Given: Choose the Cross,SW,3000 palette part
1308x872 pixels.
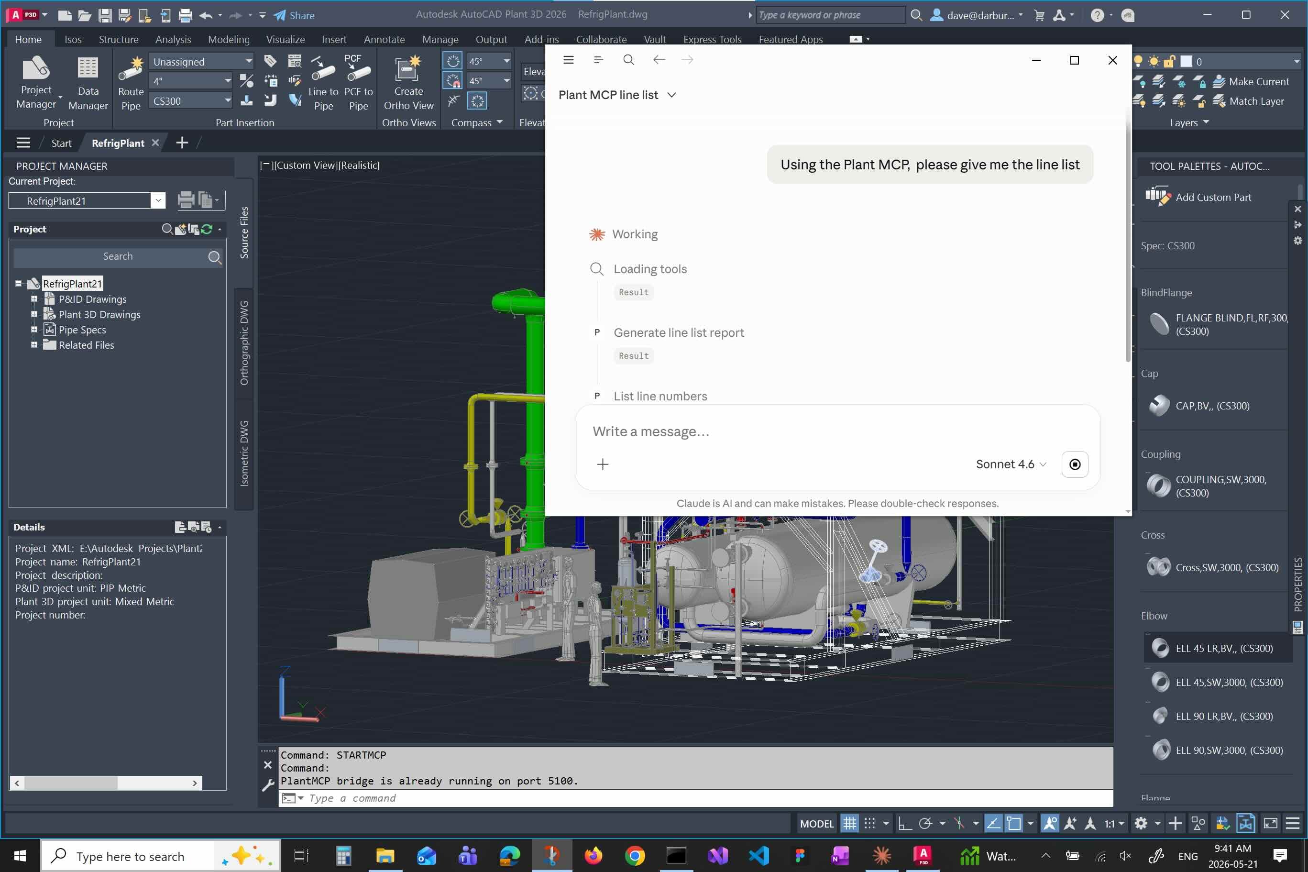Looking at the screenshot, I should [x=1212, y=567].
